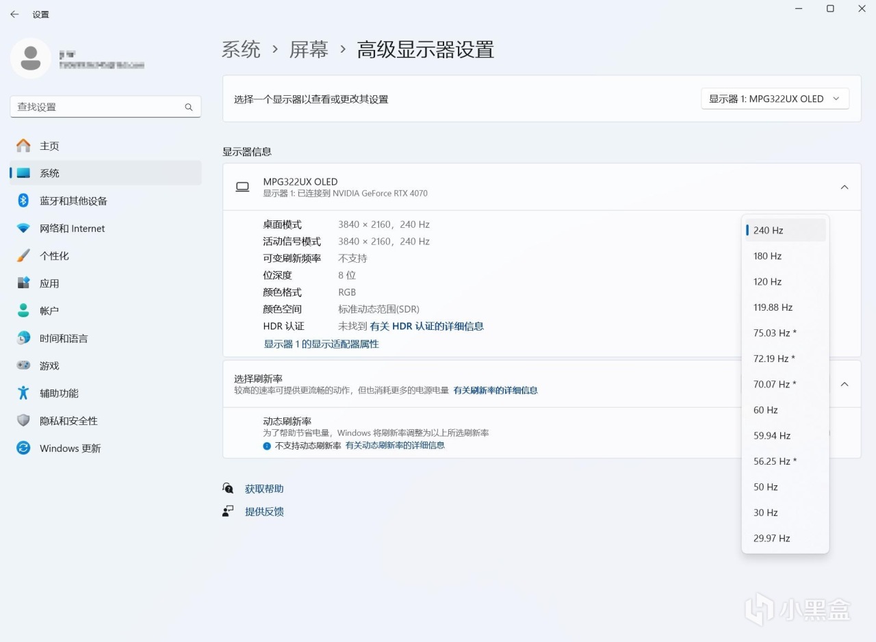Click the 主页 home icon
876x642 pixels.
pos(23,146)
